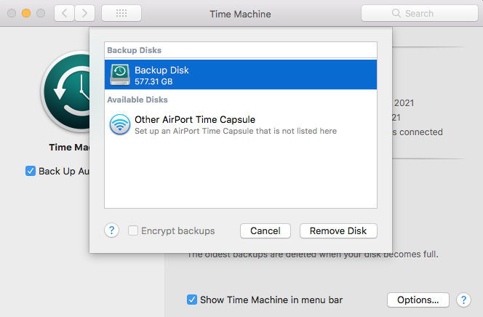Click the green Backup Disk drive icon
The width and height of the screenshot is (483, 317).
[120, 74]
